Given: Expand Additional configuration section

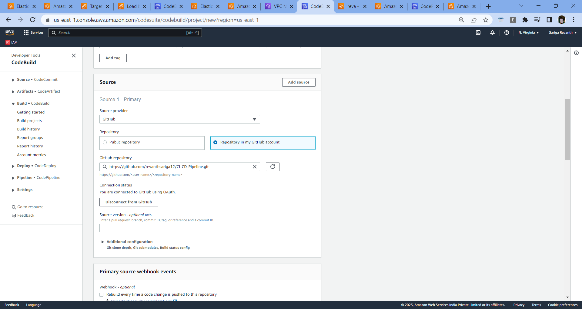Looking at the screenshot, I should click(x=129, y=242).
